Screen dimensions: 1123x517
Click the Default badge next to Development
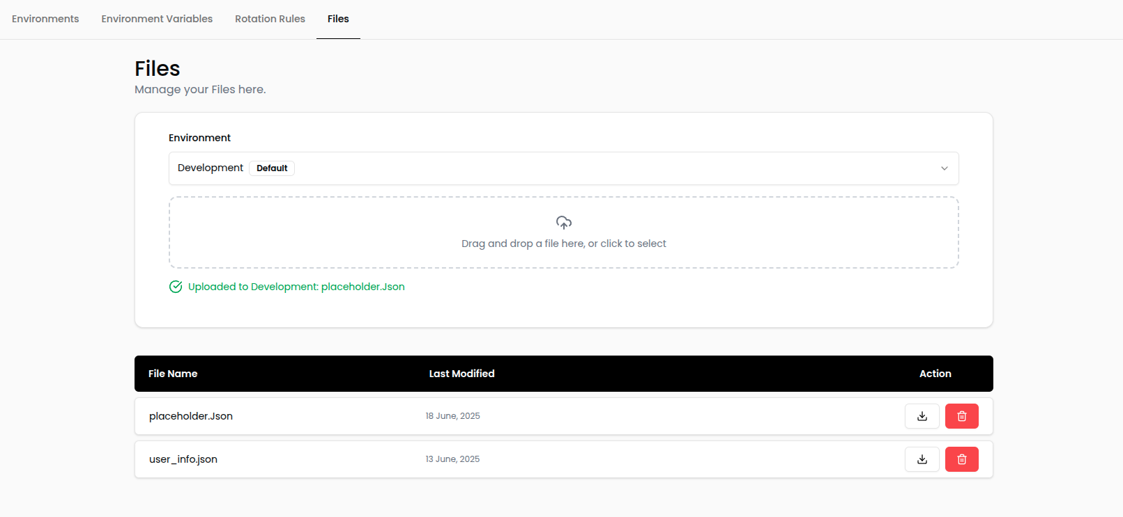tap(271, 168)
